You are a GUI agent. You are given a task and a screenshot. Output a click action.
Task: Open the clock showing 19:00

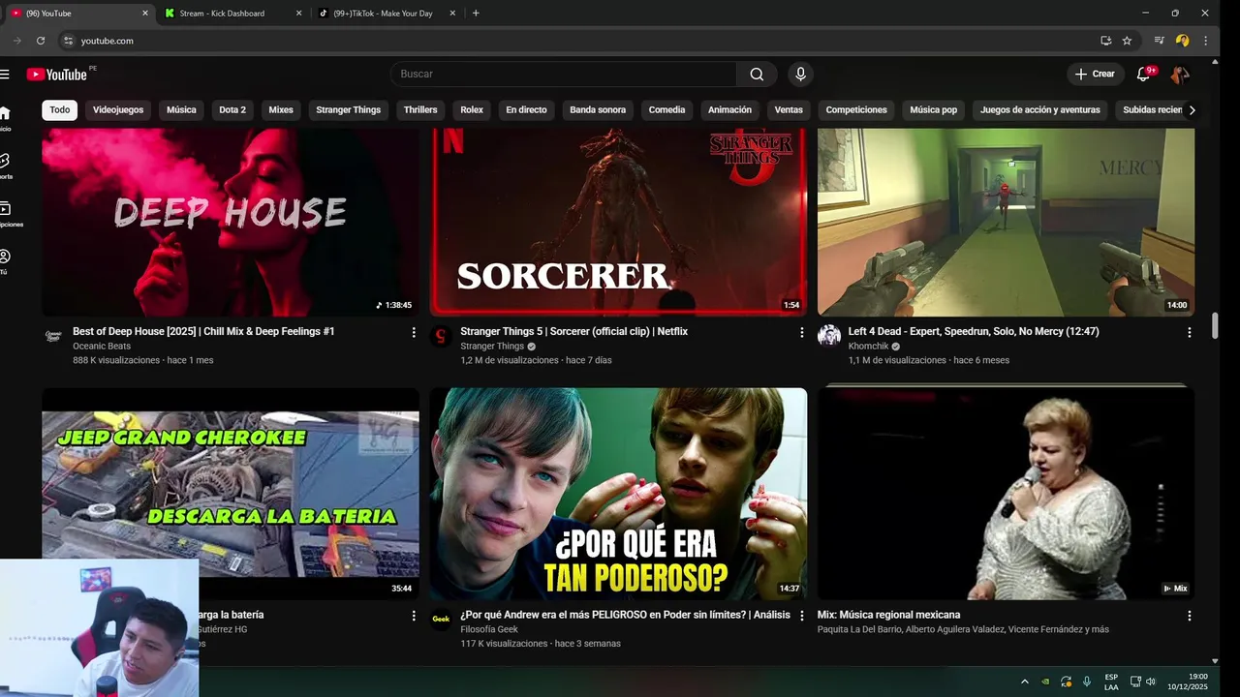(x=1188, y=682)
